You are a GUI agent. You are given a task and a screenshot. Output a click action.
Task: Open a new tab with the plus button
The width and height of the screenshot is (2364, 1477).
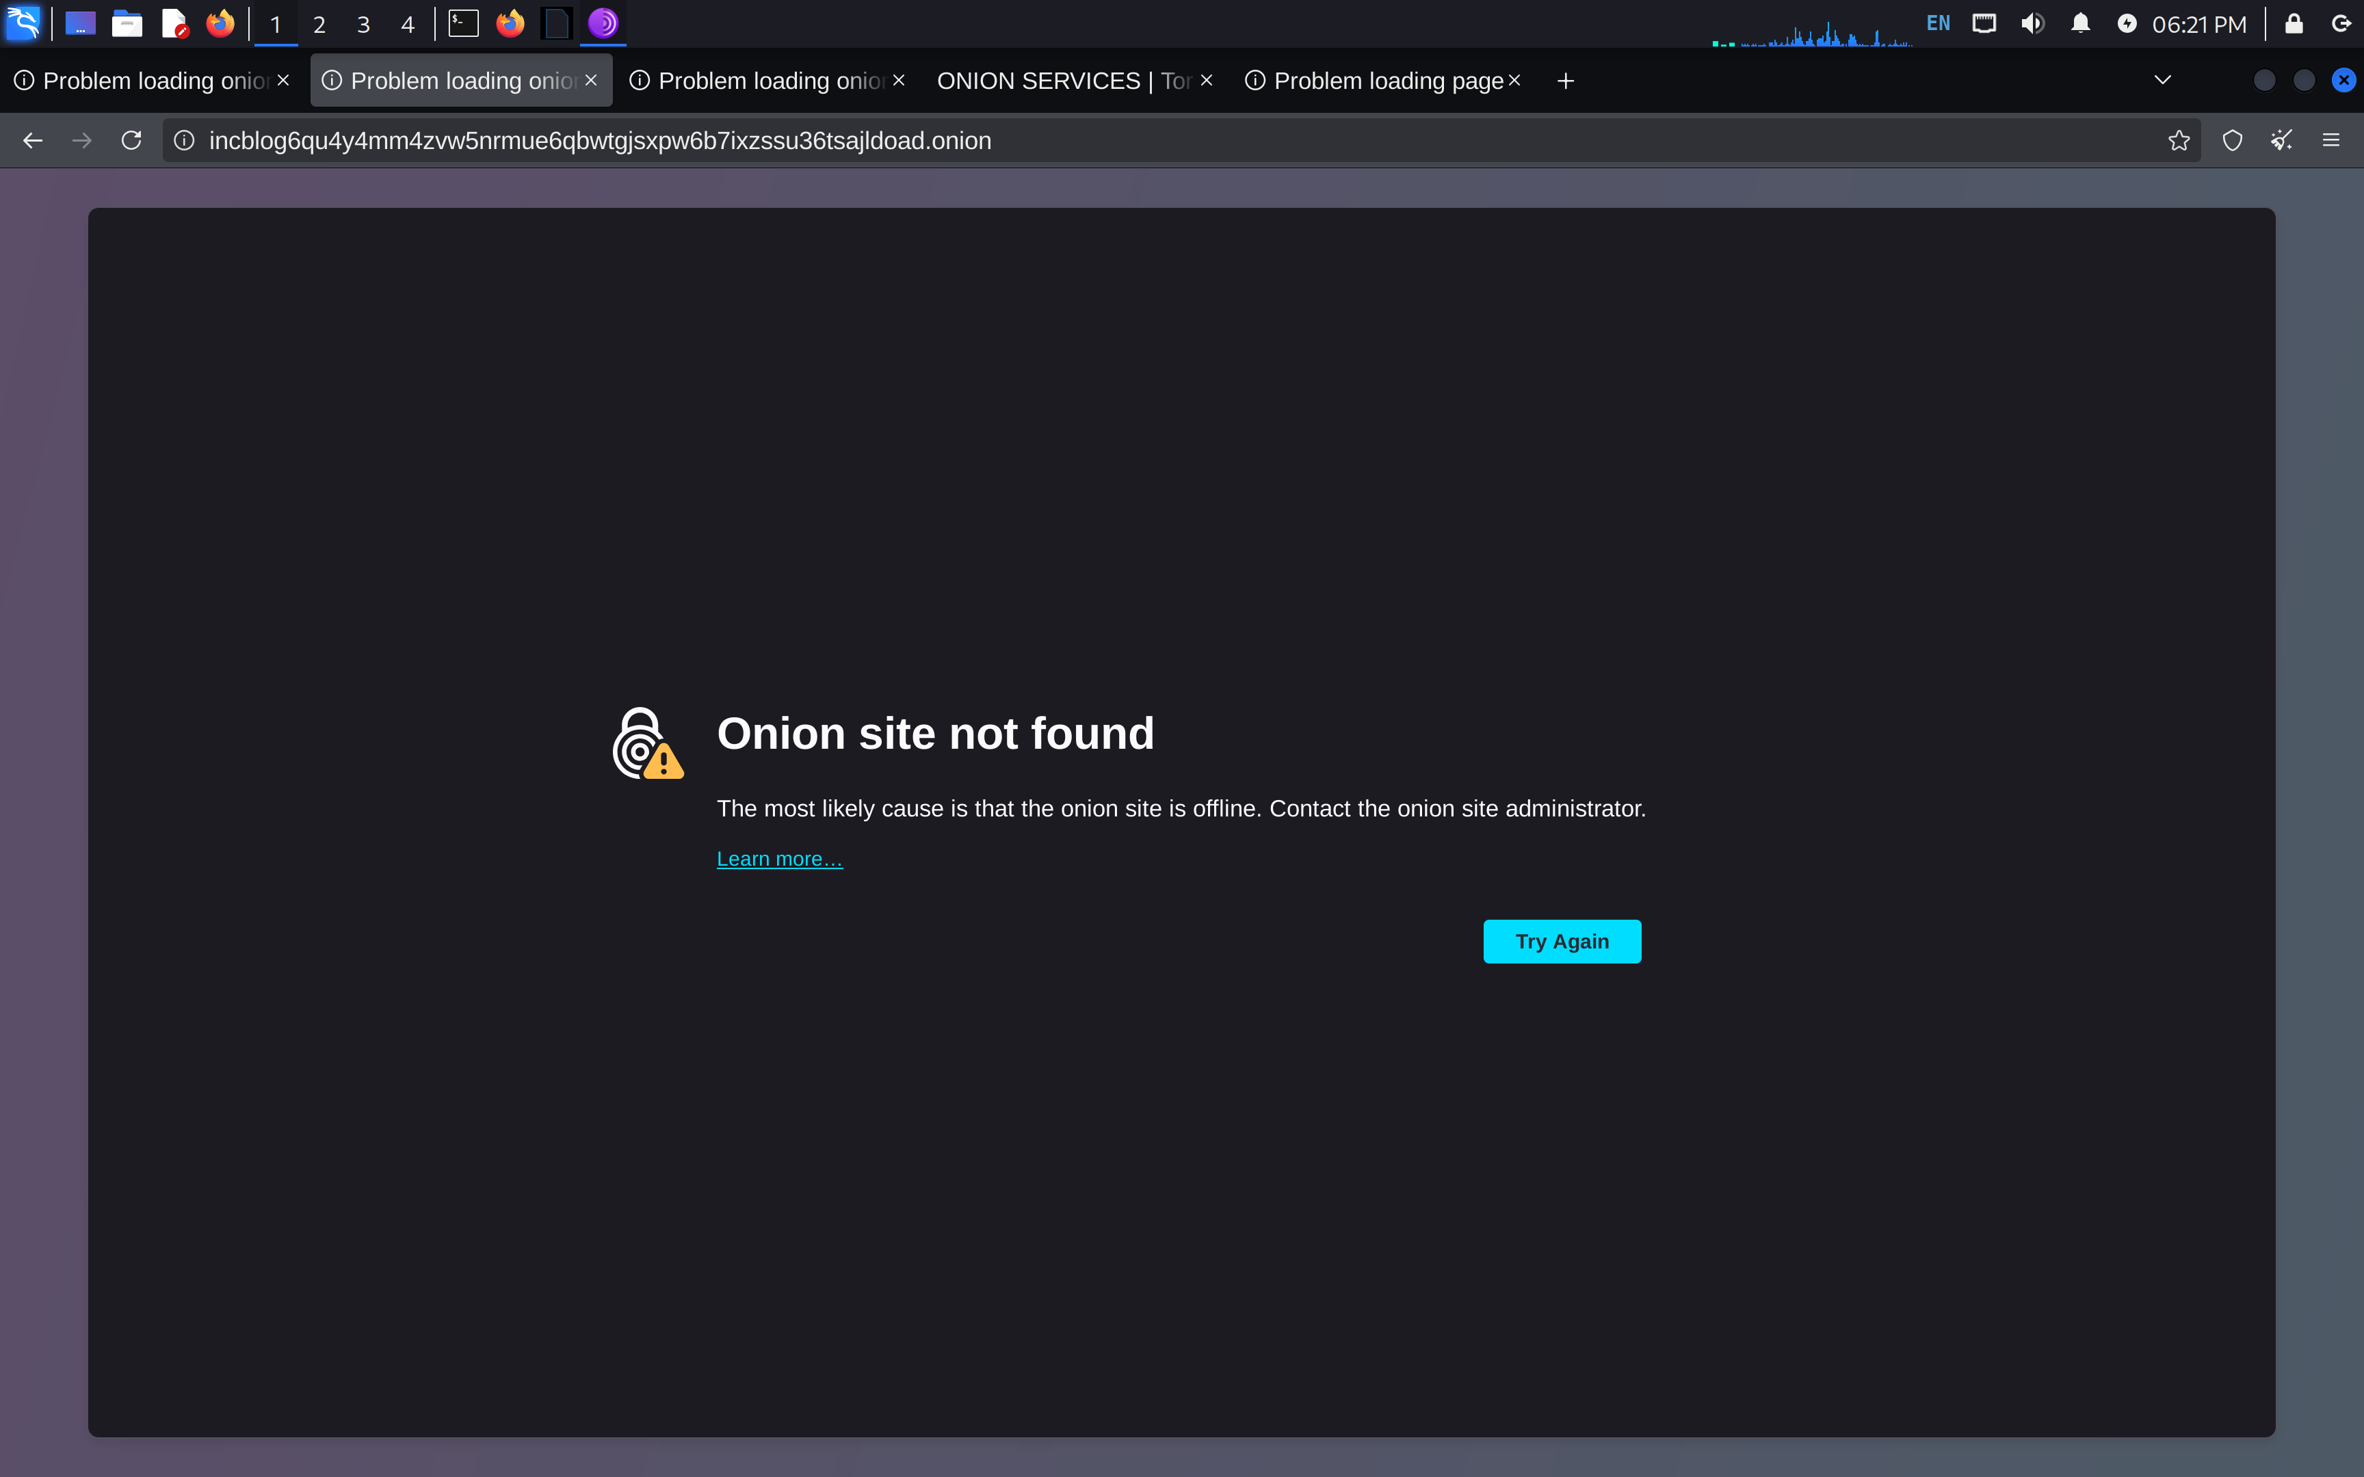click(x=1564, y=81)
